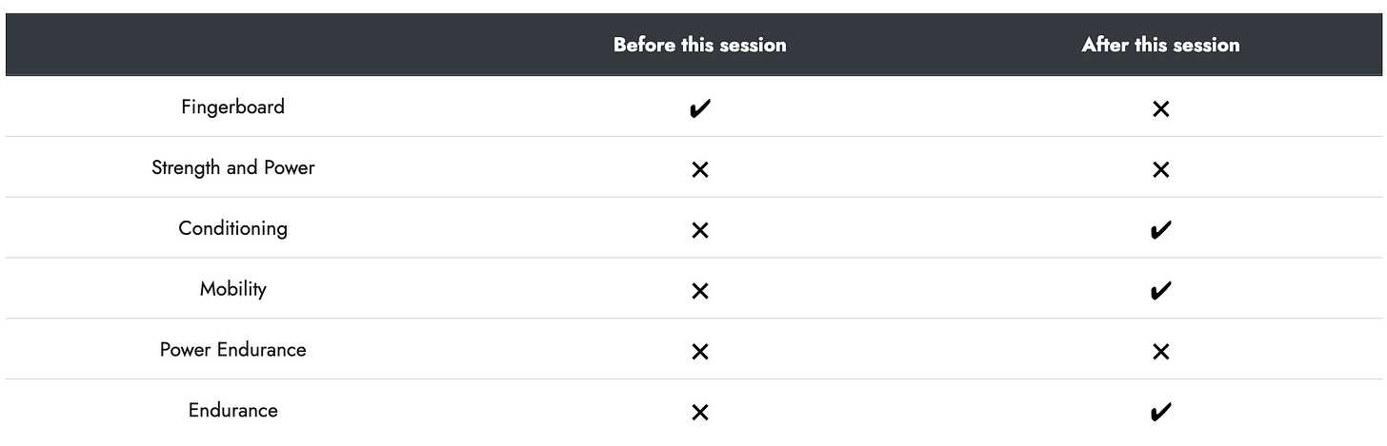The image size is (1387, 446).
Task: Click Strength and Power cross under After this session
Action: (x=1160, y=169)
